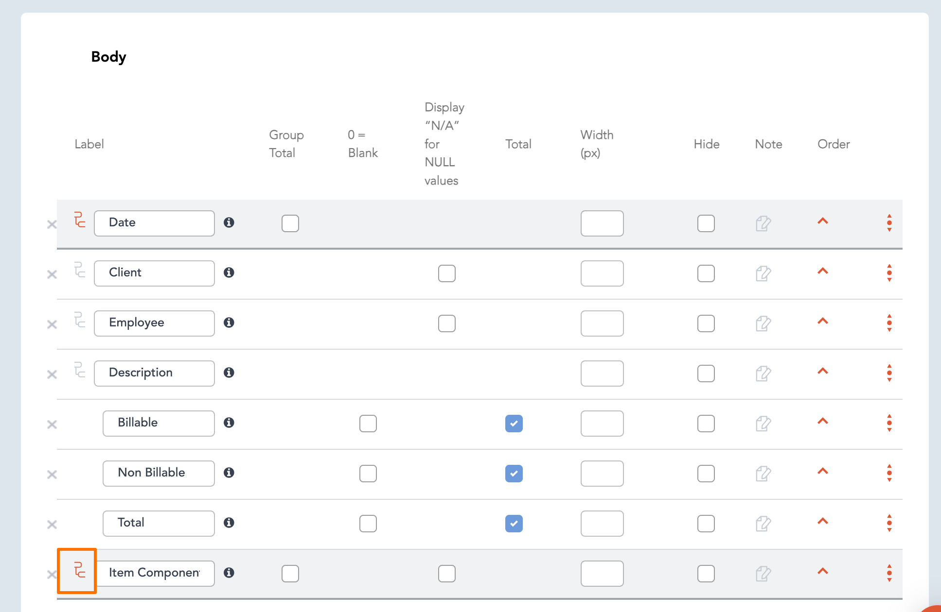Image resolution: width=941 pixels, height=612 pixels.
Task: Open the note editor for Employee row
Action: point(763,323)
